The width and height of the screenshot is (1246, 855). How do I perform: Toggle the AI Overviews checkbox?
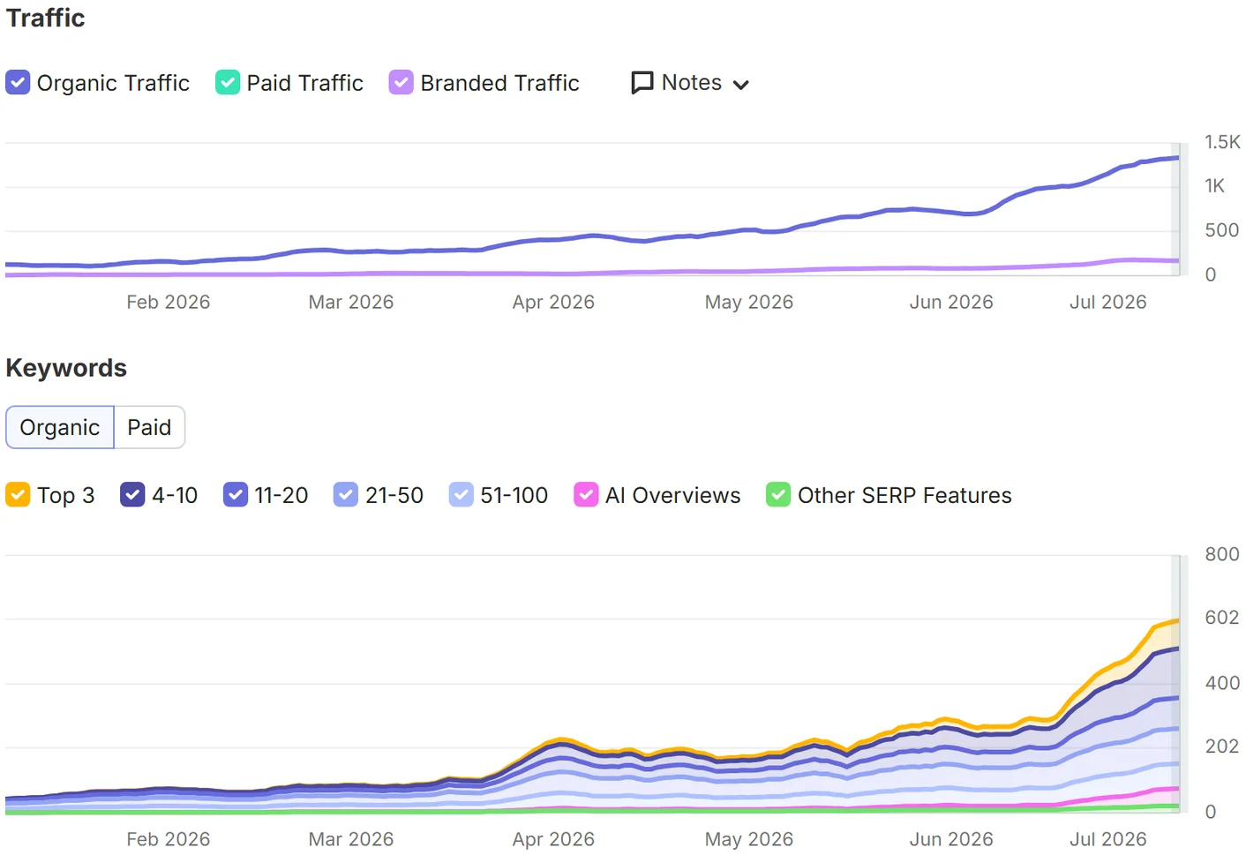[x=586, y=495]
